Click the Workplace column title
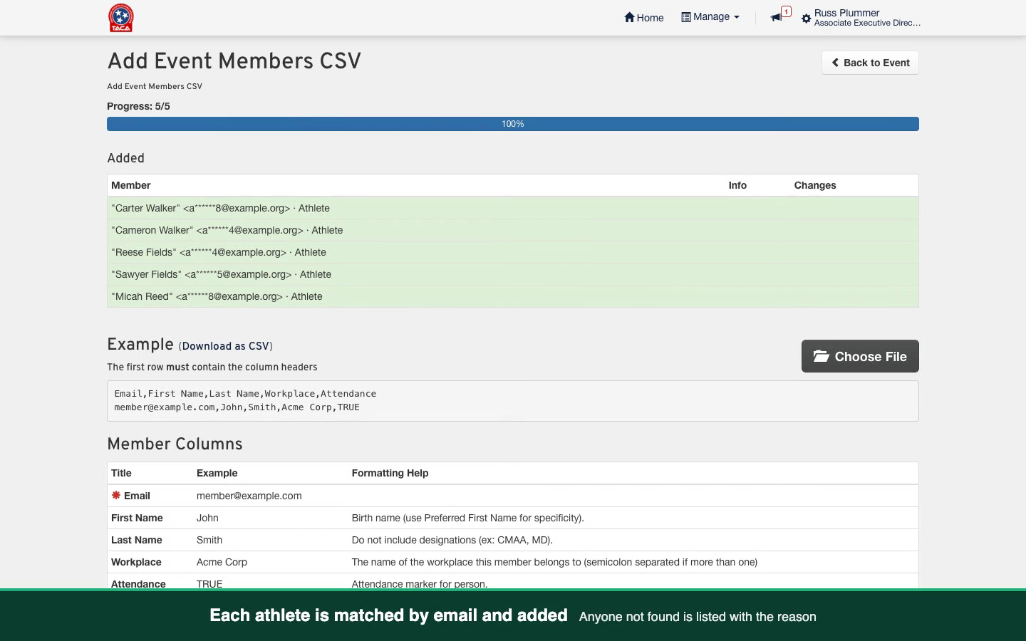 coord(136,562)
